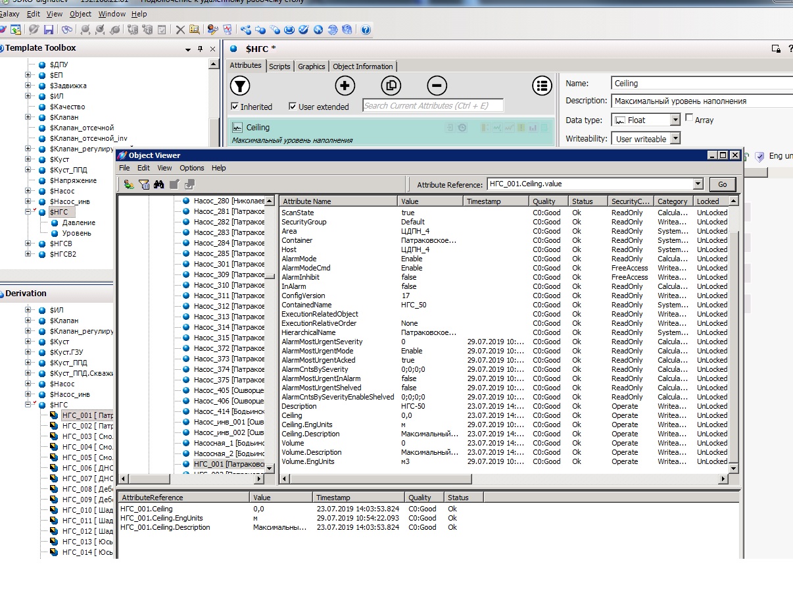The image size is (793, 593).
Task: Toggle the User extended checkbox
Action: click(293, 107)
